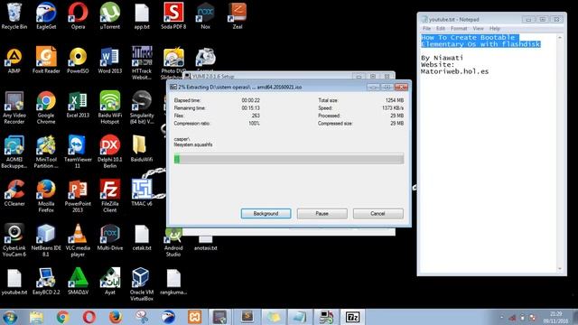The width and height of the screenshot is (578, 325).
Task: Select the HTTrack Website Copier shortcut
Action: tap(142, 63)
